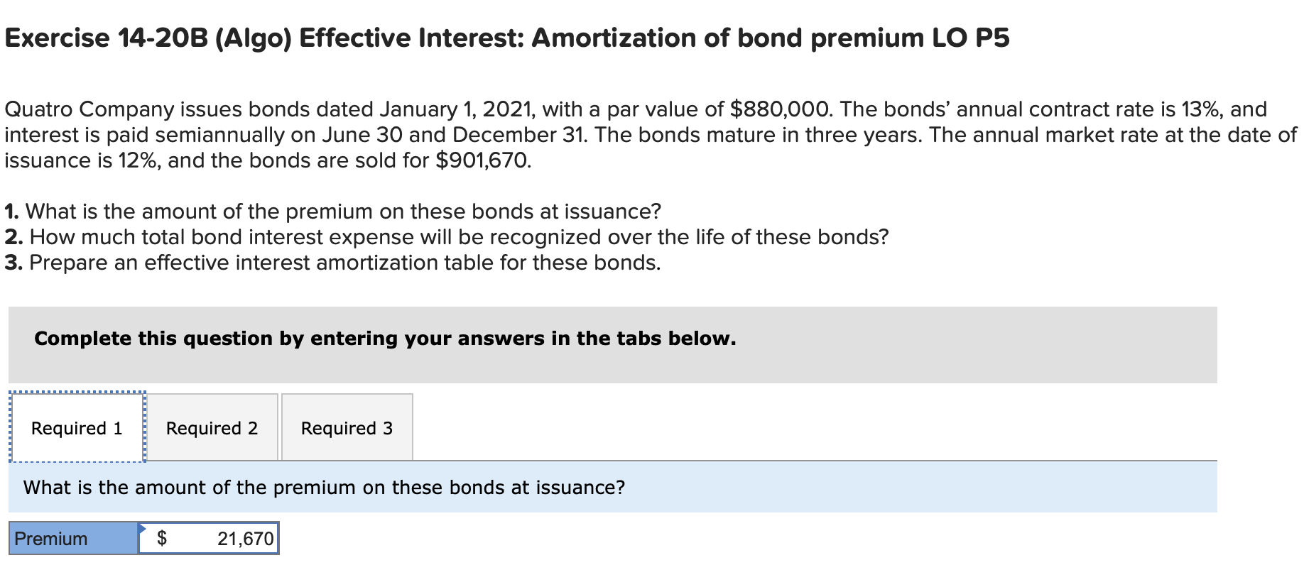Click the question prompt about bond premium
This screenshot has height=565, width=1304.
pos(324,487)
